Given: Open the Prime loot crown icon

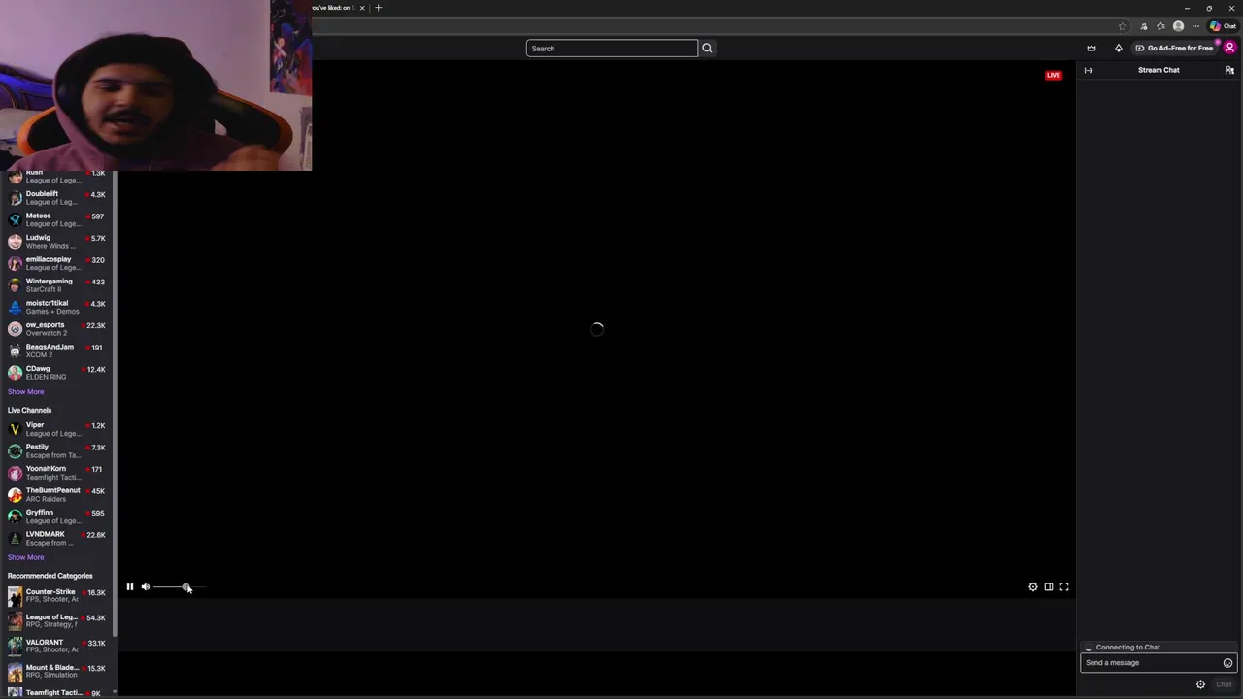Looking at the screenshot, I should pos(1092,48).
